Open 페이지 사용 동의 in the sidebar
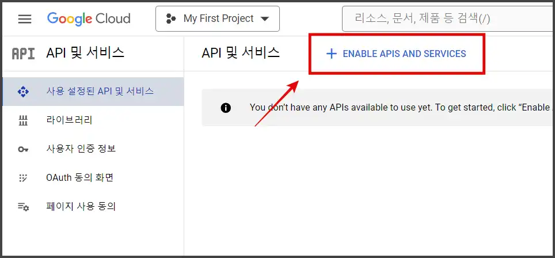The width and height of the screenshot is (555, 258). (x=93, y=206)
